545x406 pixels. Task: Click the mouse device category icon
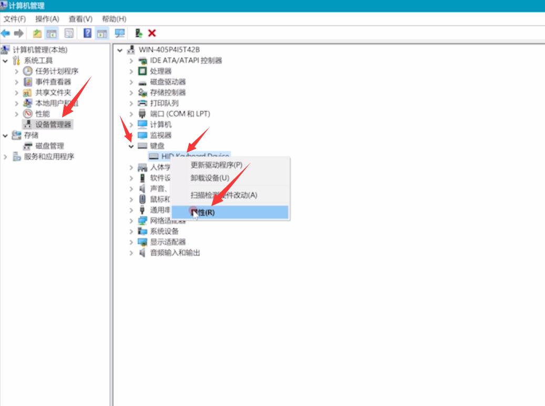pyautogui.click(x=142, y=199)
